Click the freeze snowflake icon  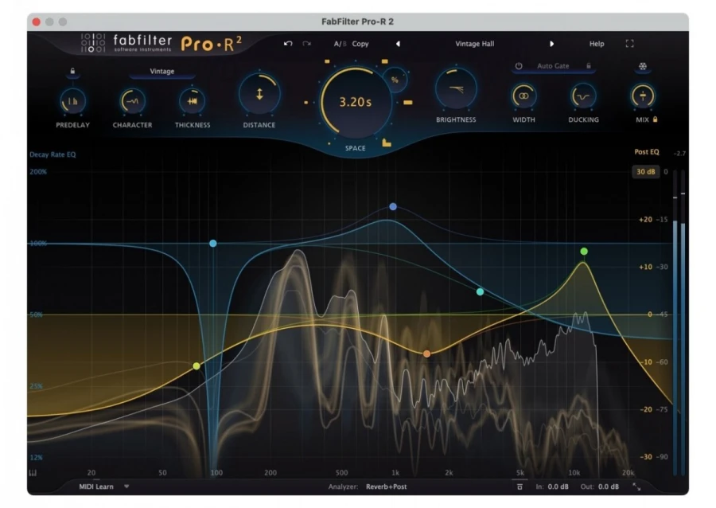point(643,66)
